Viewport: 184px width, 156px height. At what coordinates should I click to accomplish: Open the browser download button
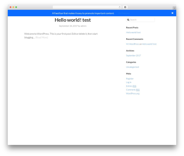click(x=125, y=7)
